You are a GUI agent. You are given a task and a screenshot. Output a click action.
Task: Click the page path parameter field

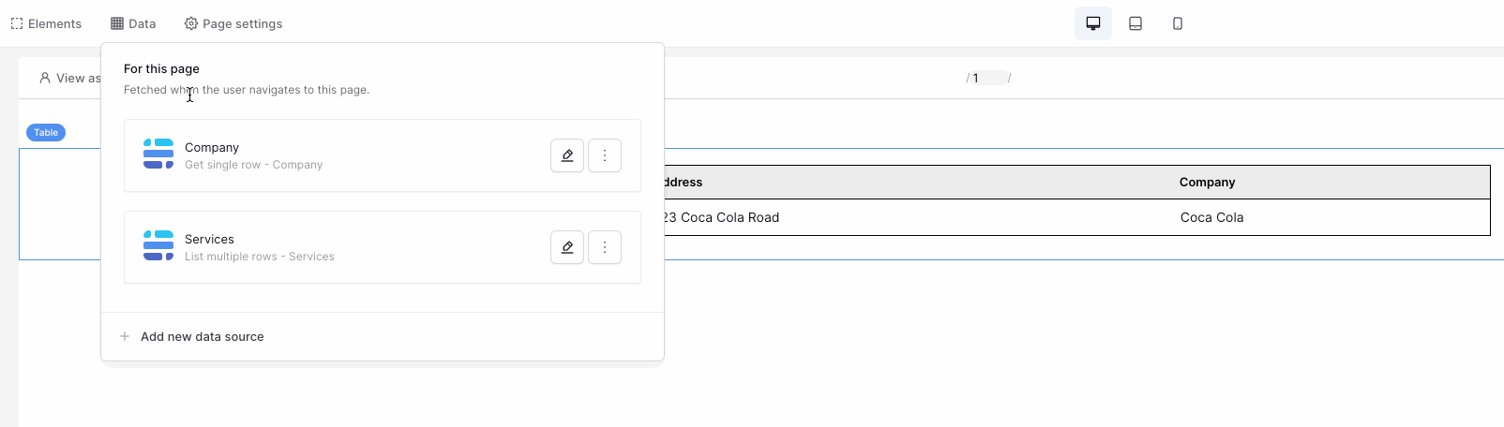[x=988, y=78]
